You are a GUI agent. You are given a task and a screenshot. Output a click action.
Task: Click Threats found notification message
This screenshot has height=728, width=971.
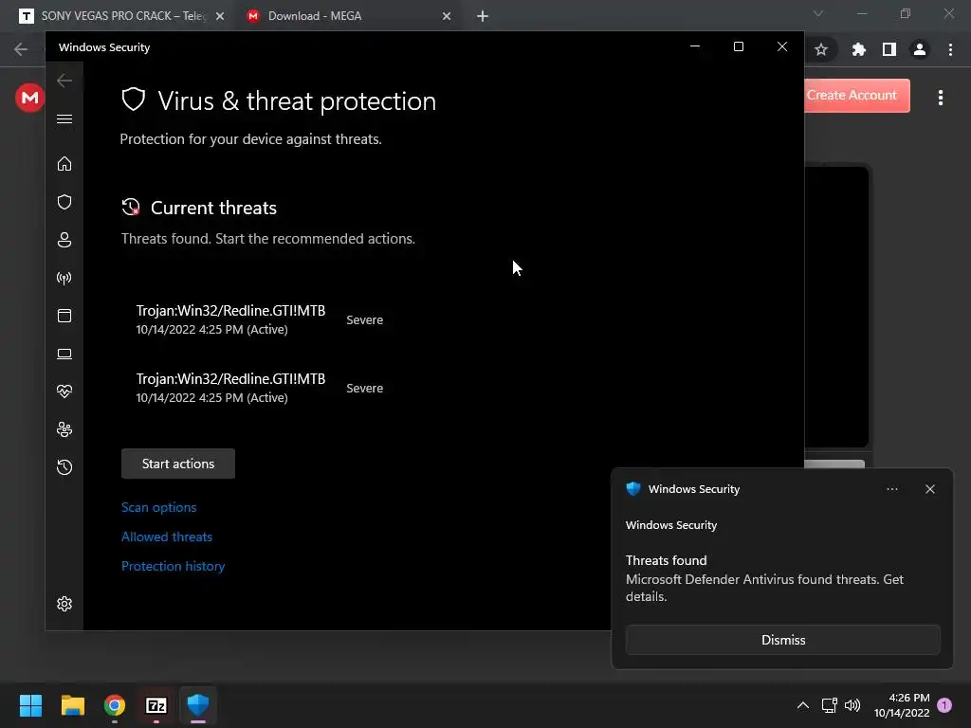[x=764, y=578]
